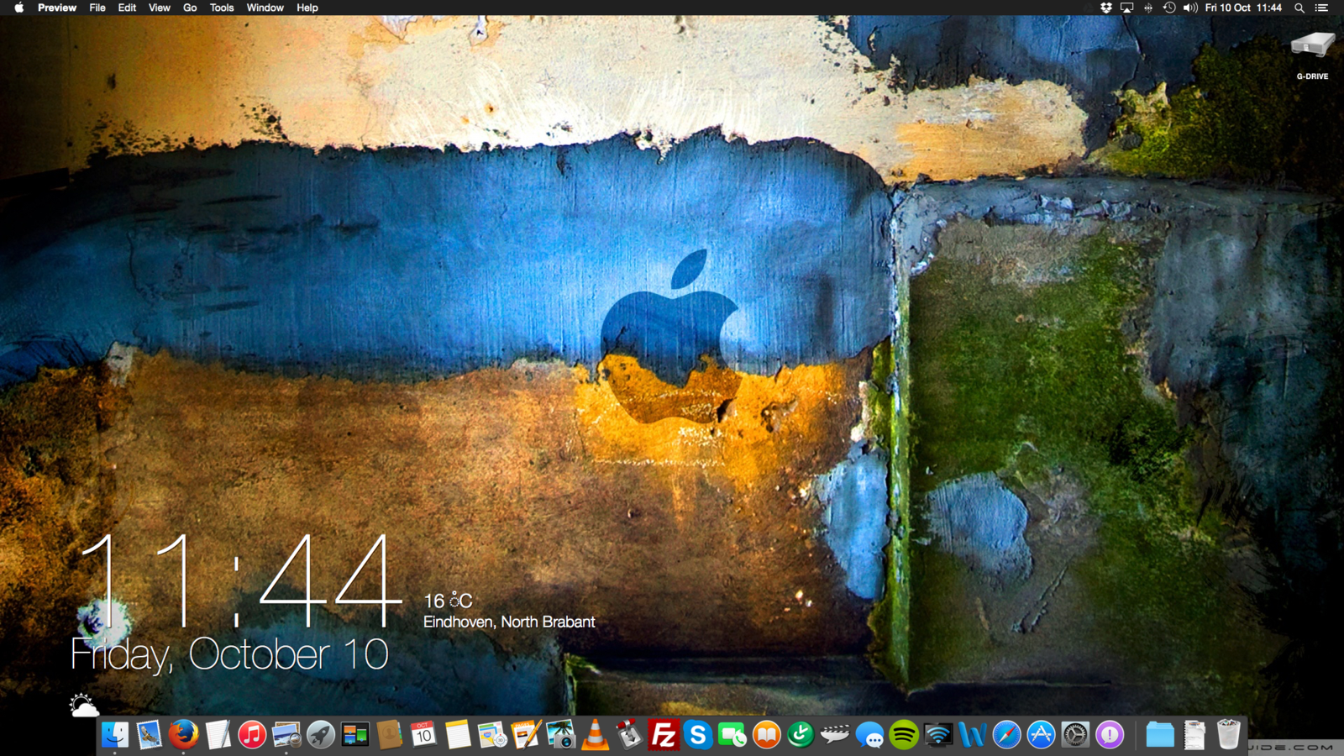Click the partly cloudy weather icon

[x=84, y=706]
